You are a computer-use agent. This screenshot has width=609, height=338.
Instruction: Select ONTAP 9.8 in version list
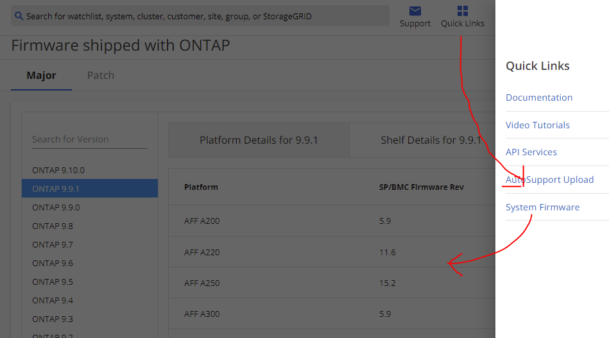click(53, 226)
